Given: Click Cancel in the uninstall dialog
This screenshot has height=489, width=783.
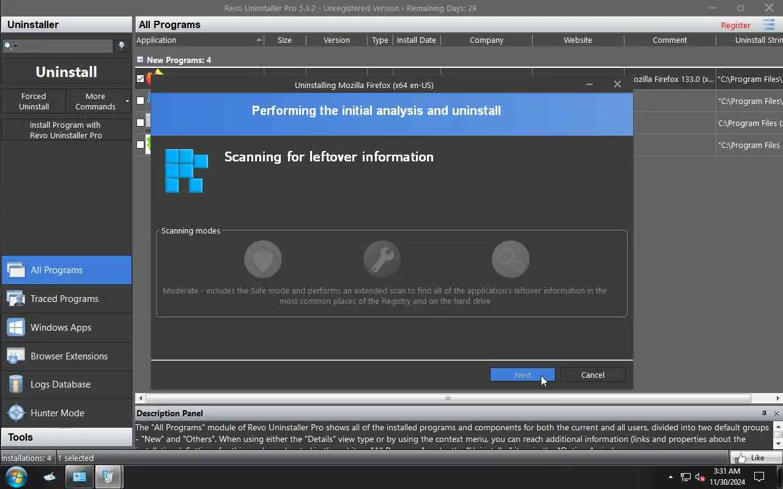Looking at the screenshot, I should pyautogui.click(x=593, y=375).
